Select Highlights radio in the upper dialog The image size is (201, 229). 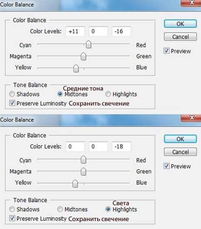(108, 94)
